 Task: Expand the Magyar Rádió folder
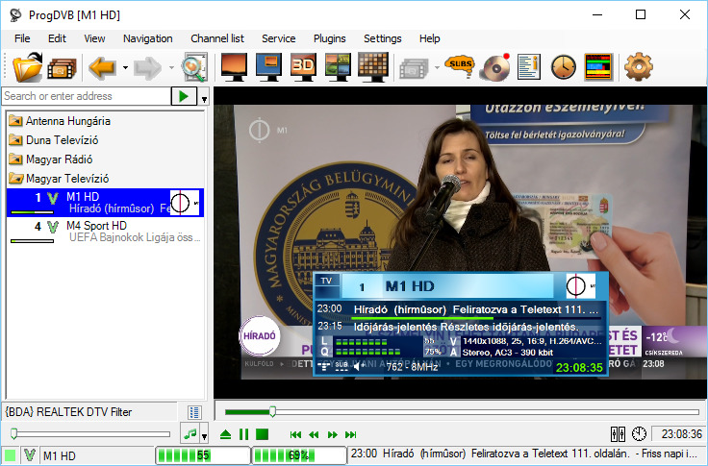click(x=51, y=159)
